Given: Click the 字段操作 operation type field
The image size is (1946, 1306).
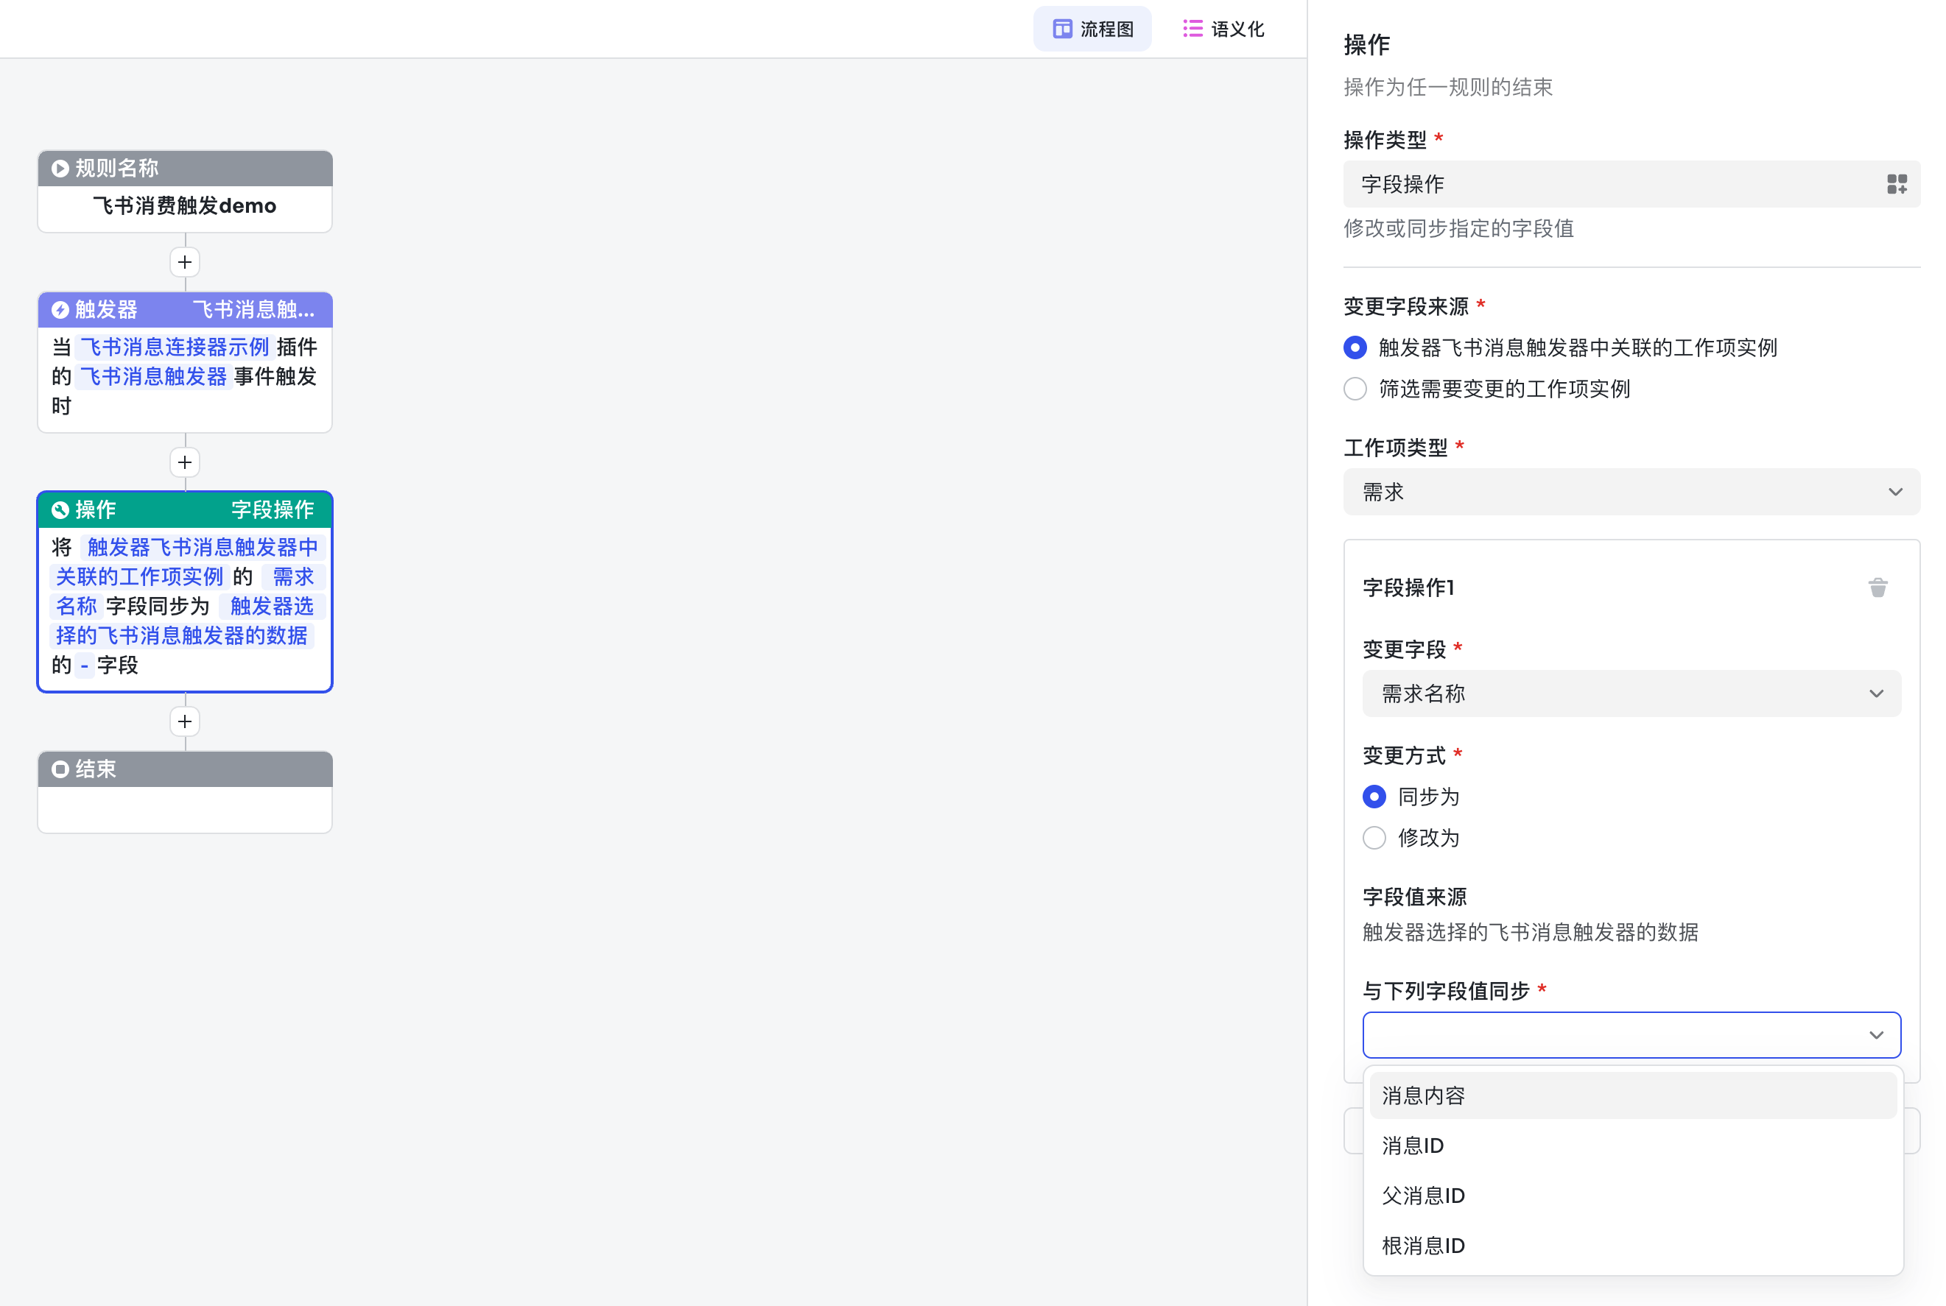Looking at the screenshot, I should click(1631, 184).
